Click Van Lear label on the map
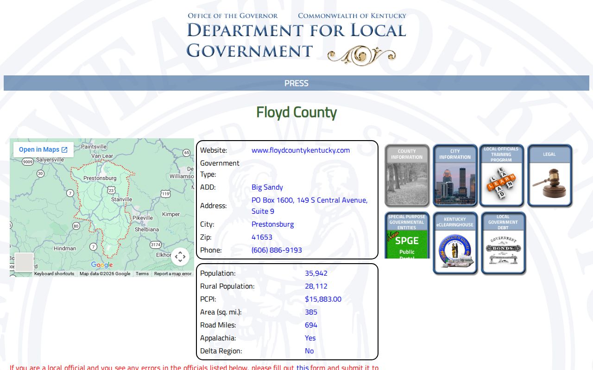 102,156
